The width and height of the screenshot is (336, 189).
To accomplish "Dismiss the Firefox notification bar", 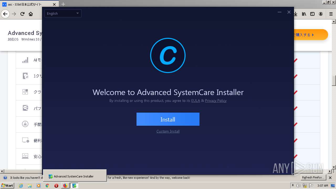I will pyautogui.click(x=330, y=178).
